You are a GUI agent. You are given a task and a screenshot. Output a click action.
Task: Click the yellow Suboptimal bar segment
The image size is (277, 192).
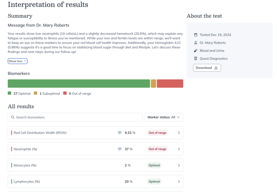pos(153,84)
